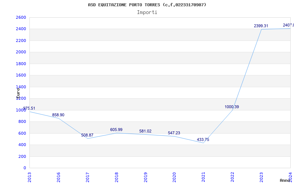Viewport: 294px width, 184px height.
Task: Click the 2600 y-axis tick label
Action: point(21,17)
